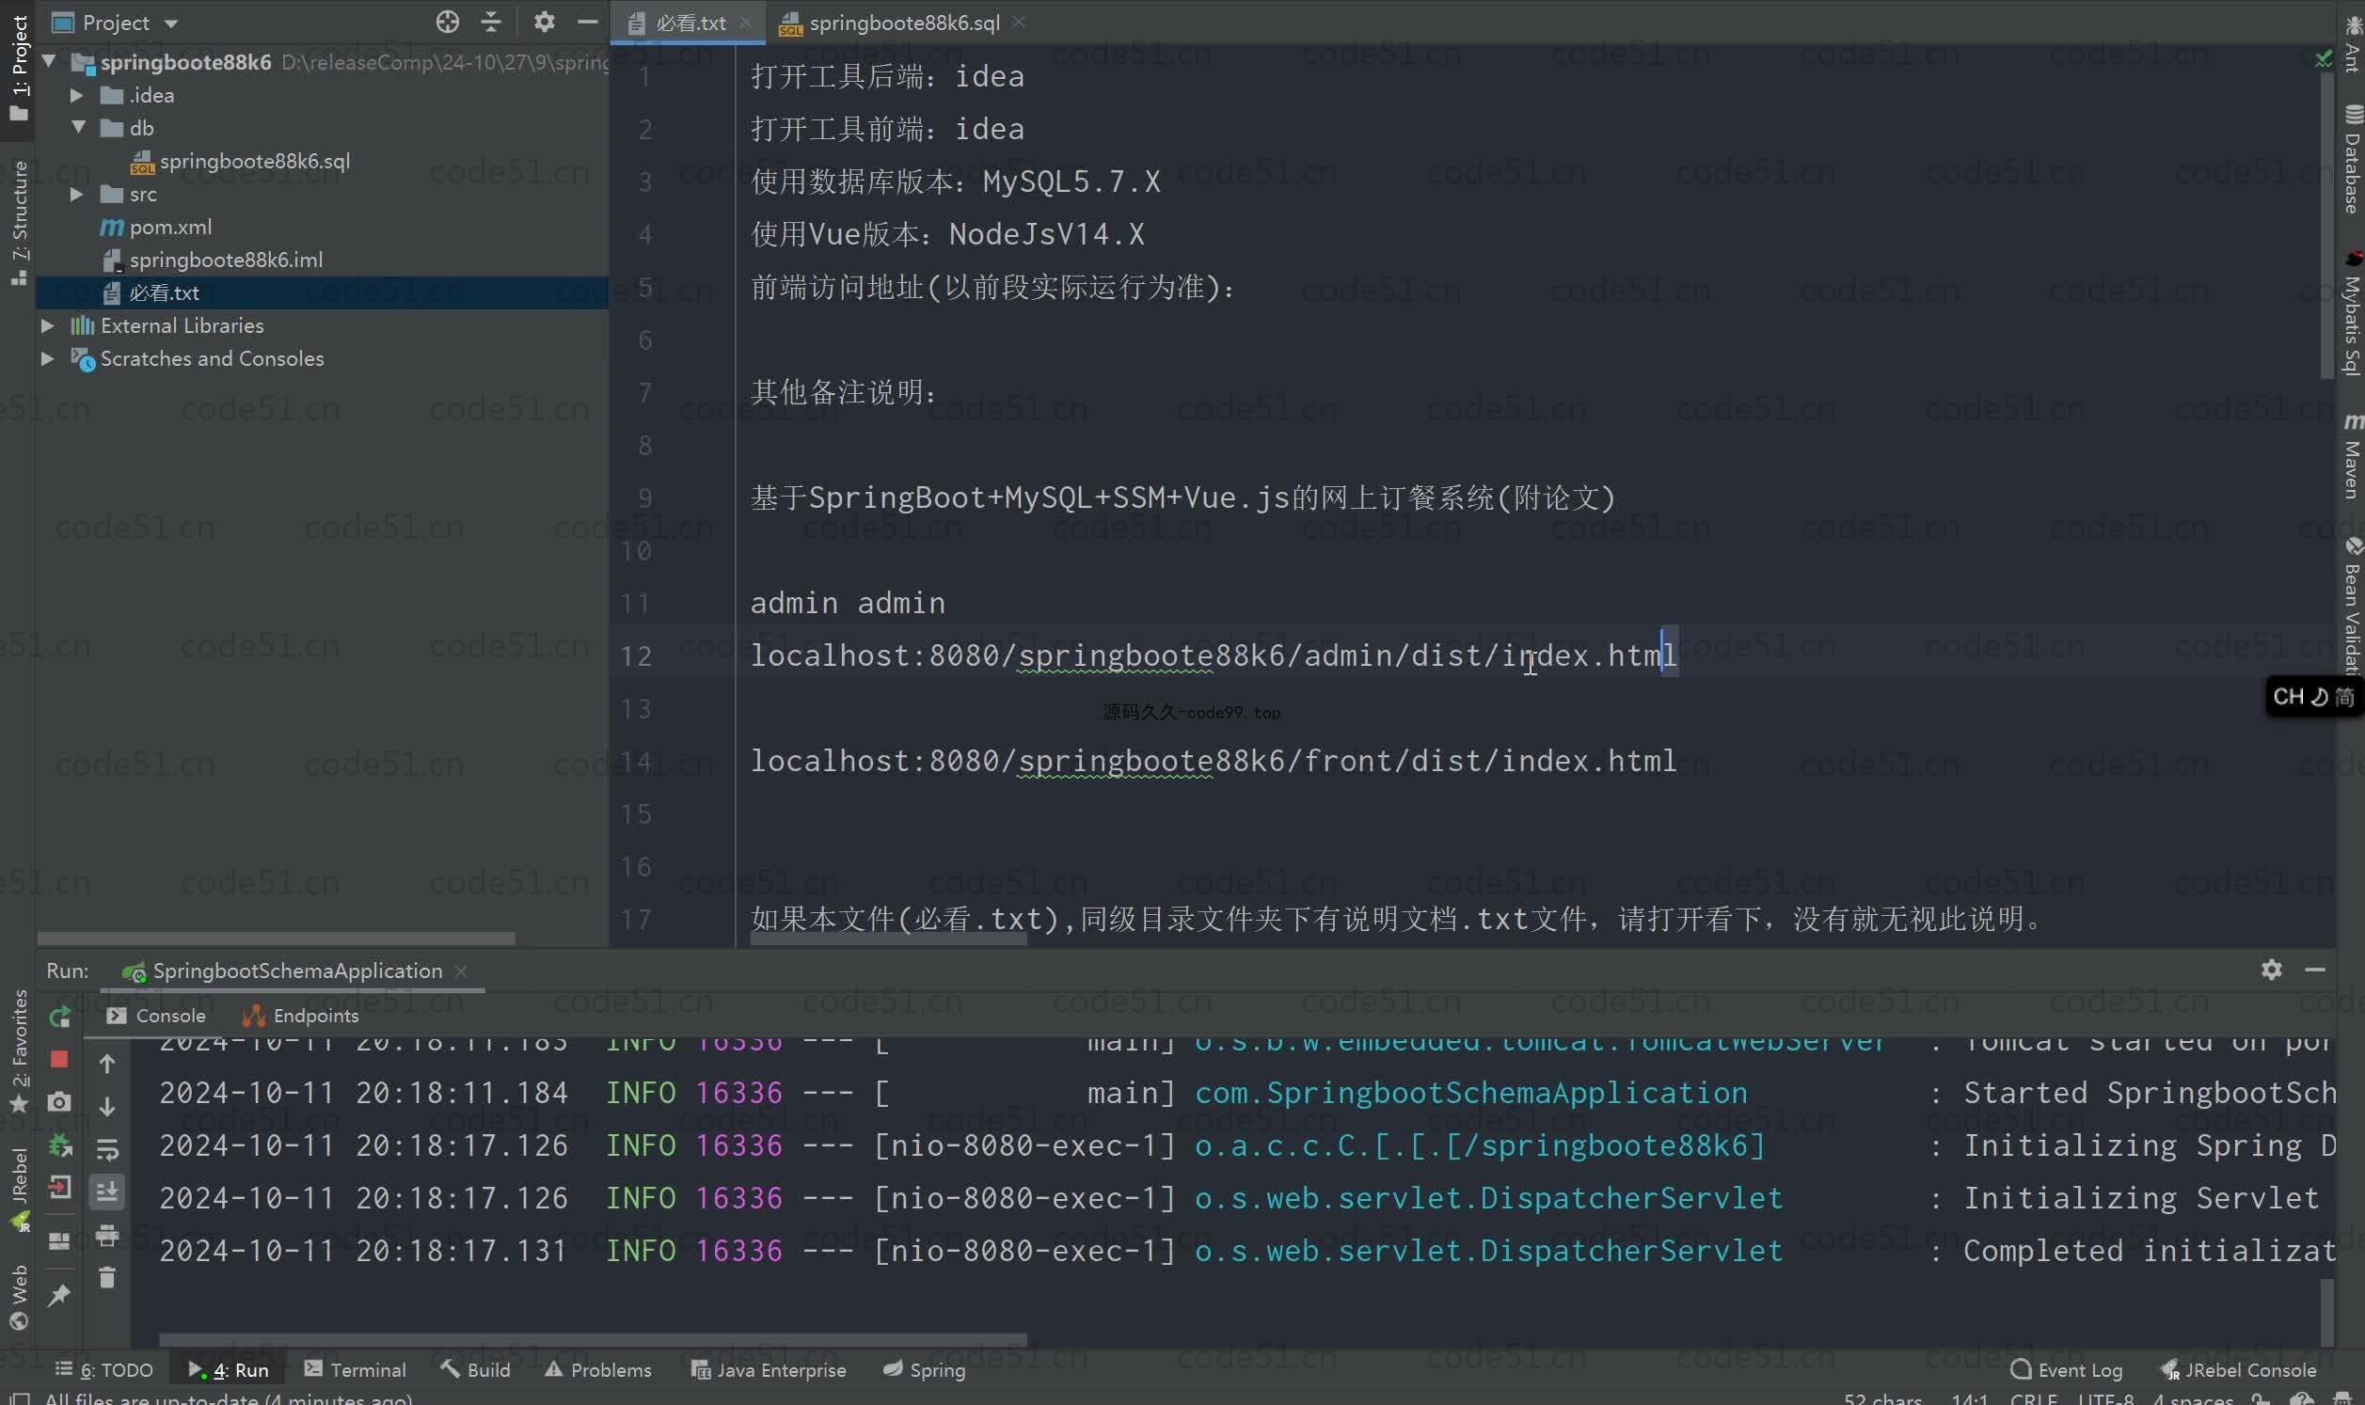The image size is (2365, 1405).
Task: Move up the stack trace arrow
Action: click(x=107, y=1064)
